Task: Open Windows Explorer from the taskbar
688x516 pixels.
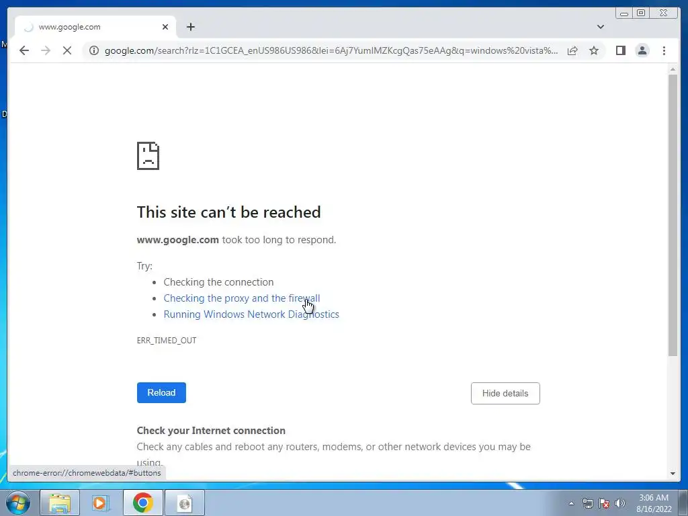Action: (60, 503)
